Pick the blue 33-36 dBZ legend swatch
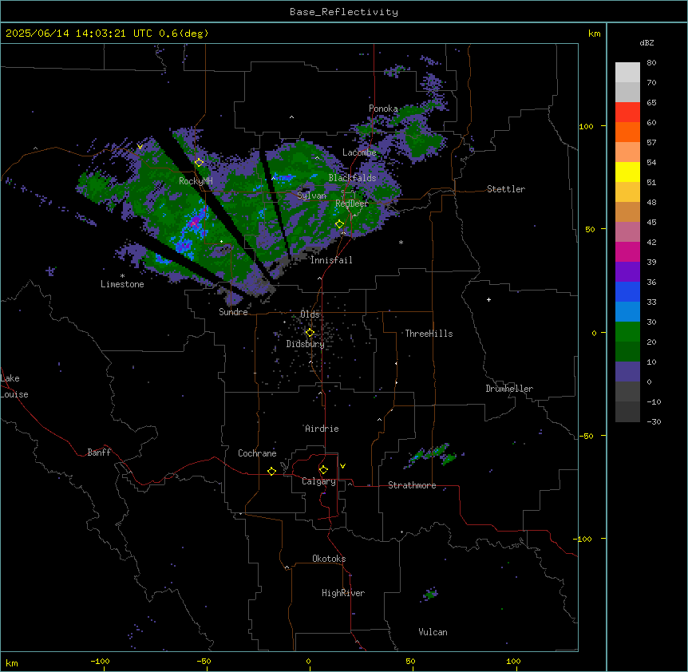The image size is (688, 672). click(x=627, y=291)
